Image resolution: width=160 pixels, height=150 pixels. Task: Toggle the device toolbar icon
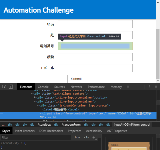11,87
